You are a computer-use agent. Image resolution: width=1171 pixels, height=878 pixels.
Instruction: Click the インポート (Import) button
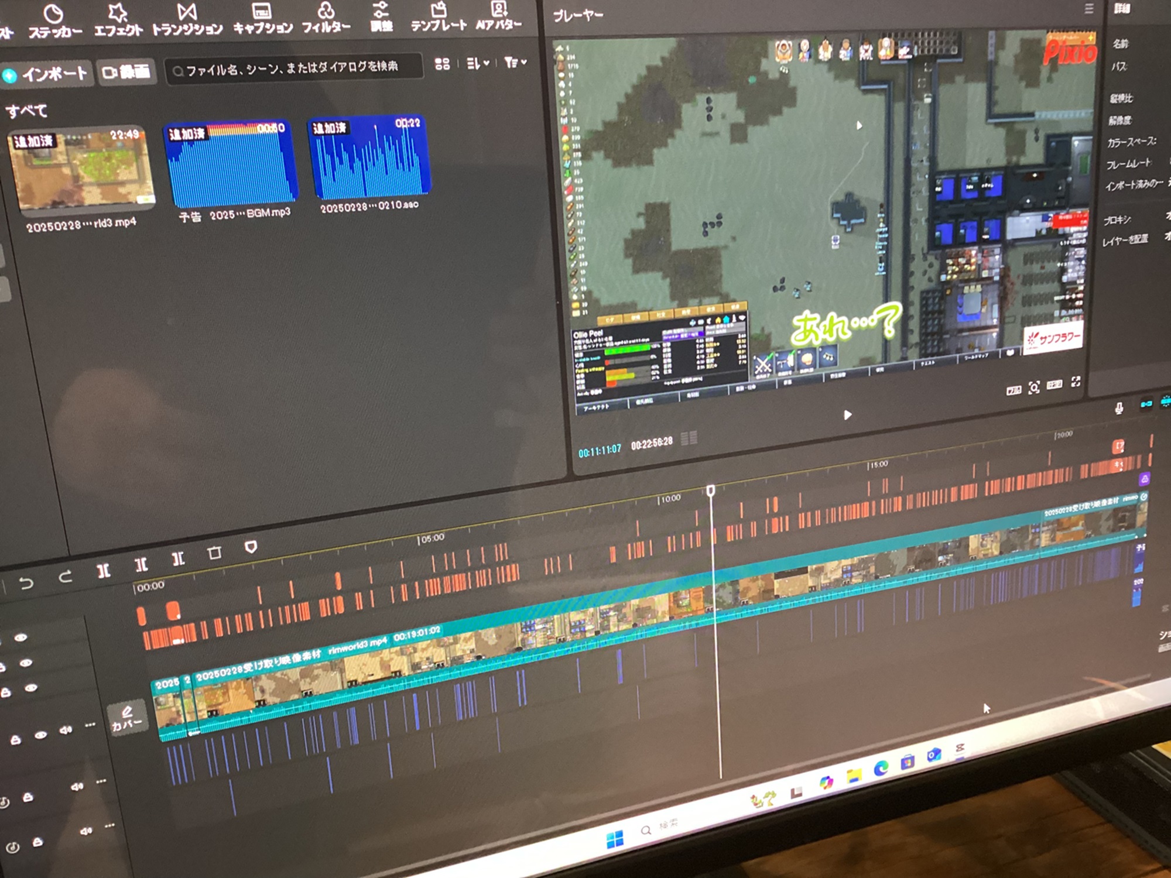(x=46, y=74)
